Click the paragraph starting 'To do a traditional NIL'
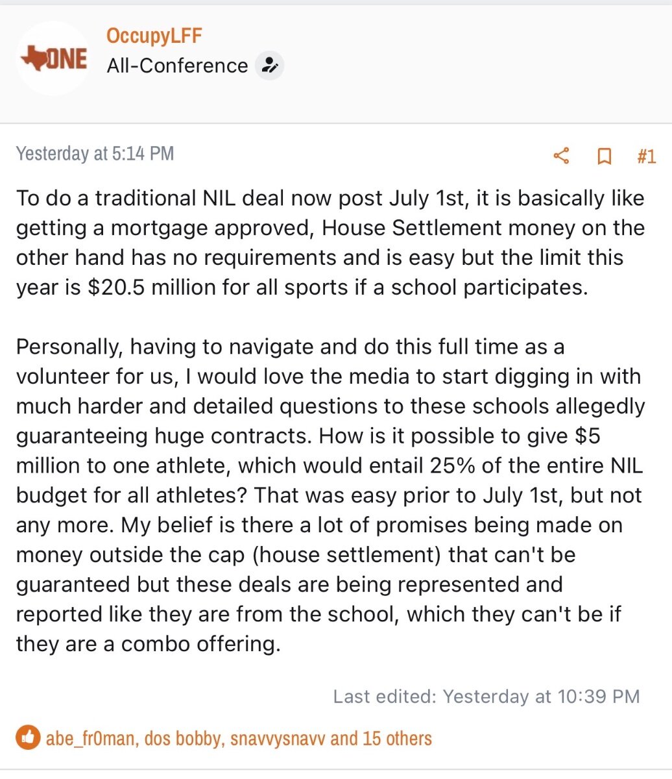 point(330,242)
